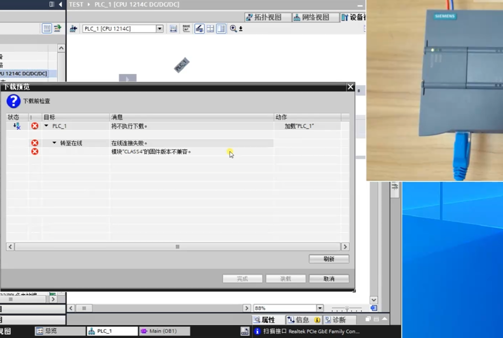Click the overview navigation icon beside zoom slider
The image size is (503, 338).
tap(374, 308)
